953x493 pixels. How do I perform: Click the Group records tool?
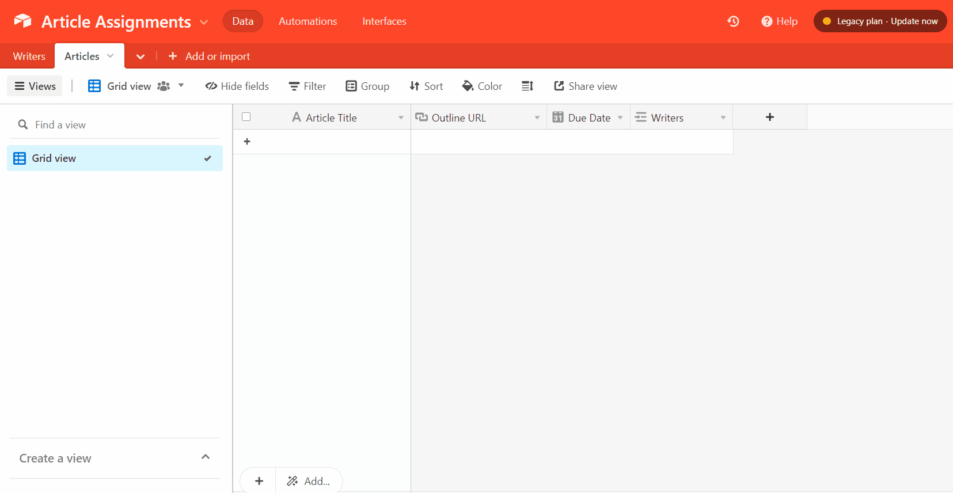pyautogui.click(x=367, y=86)
